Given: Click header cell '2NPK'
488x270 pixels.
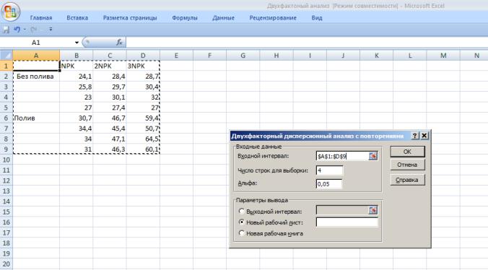Looking at the screenshot, I should 110,66.
